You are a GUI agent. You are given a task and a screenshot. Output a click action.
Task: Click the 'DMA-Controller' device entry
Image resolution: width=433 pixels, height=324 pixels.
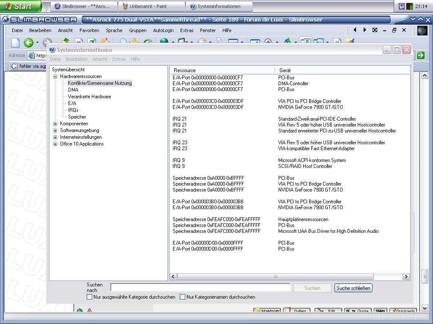point(293,84)
